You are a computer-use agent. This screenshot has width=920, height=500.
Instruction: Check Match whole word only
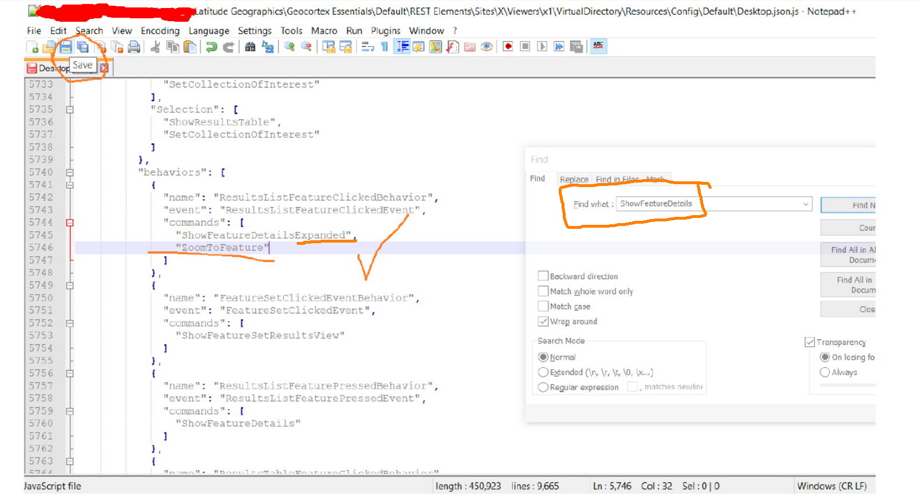point(543,291)
